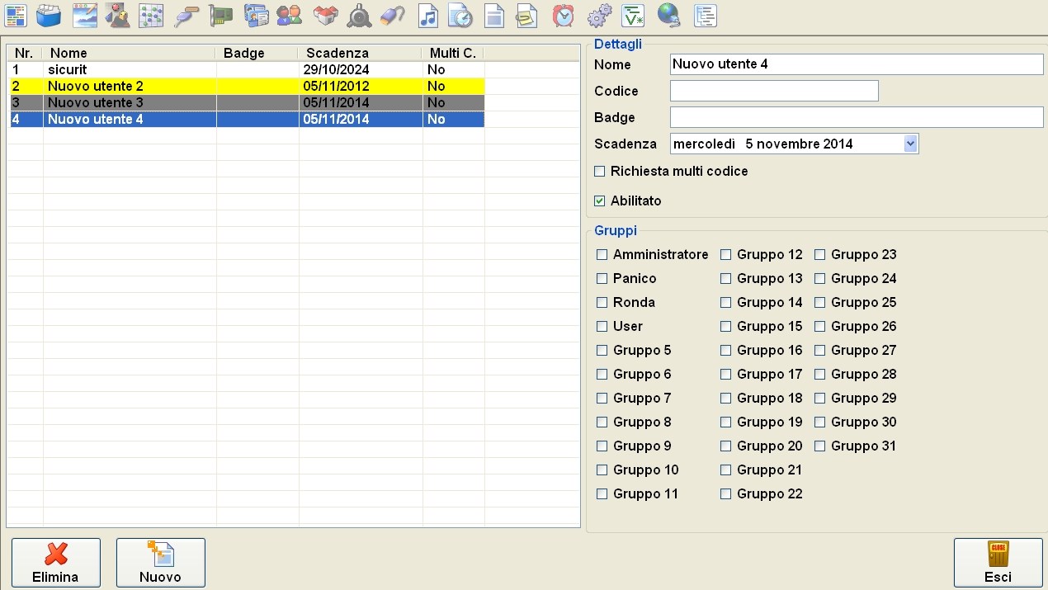Open the green circuit board card icon

point(220,15)
